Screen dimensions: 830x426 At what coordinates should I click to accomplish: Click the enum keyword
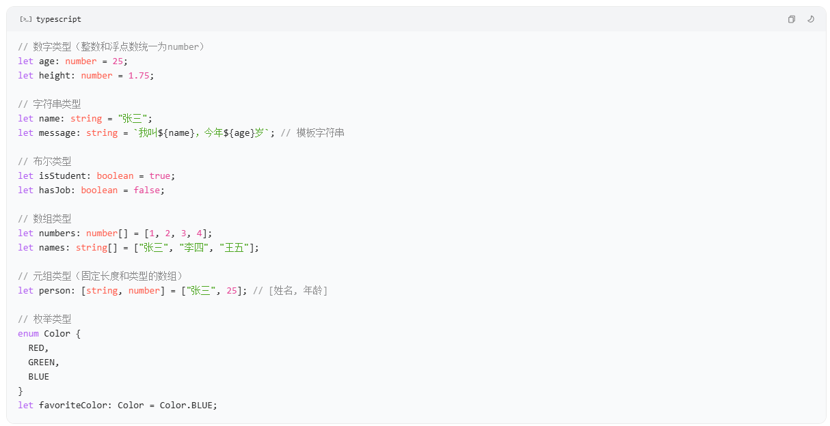point(28,333)
